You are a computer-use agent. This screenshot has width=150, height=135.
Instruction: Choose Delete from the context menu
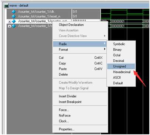click(63, 75)
